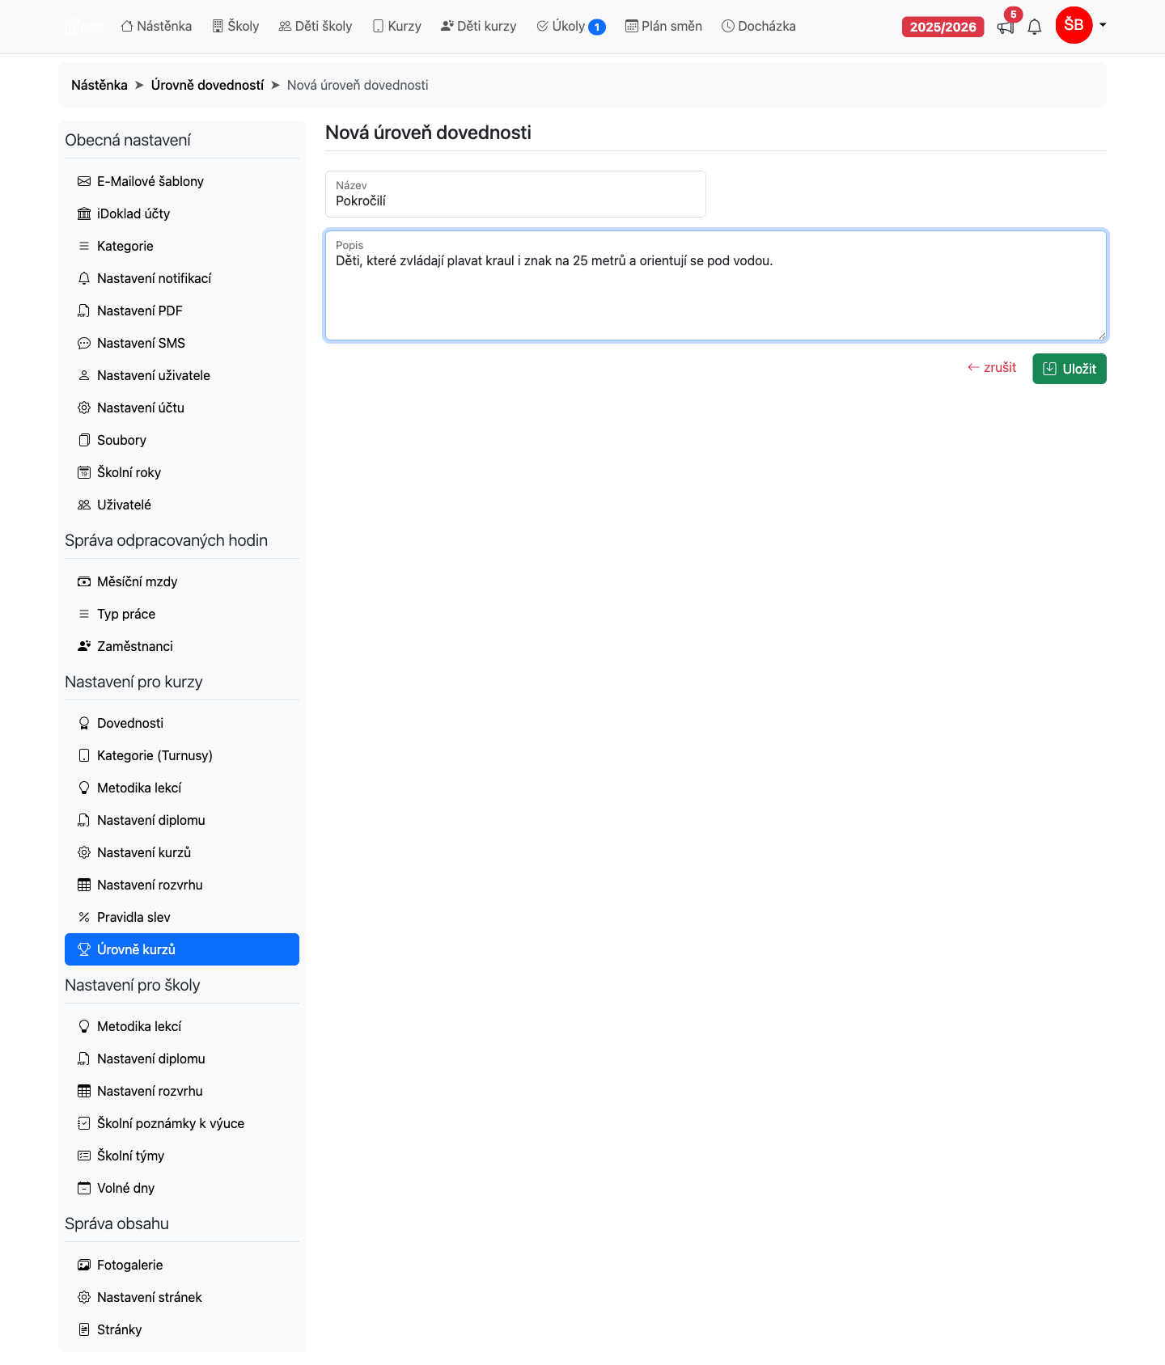Click the gear icon beside Nastavení účtu
The image size is (1165, 1365).
coord(84,408)
